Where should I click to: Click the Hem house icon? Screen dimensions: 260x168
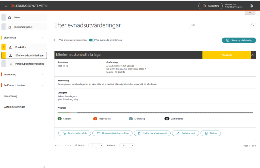tap(9, 18)
